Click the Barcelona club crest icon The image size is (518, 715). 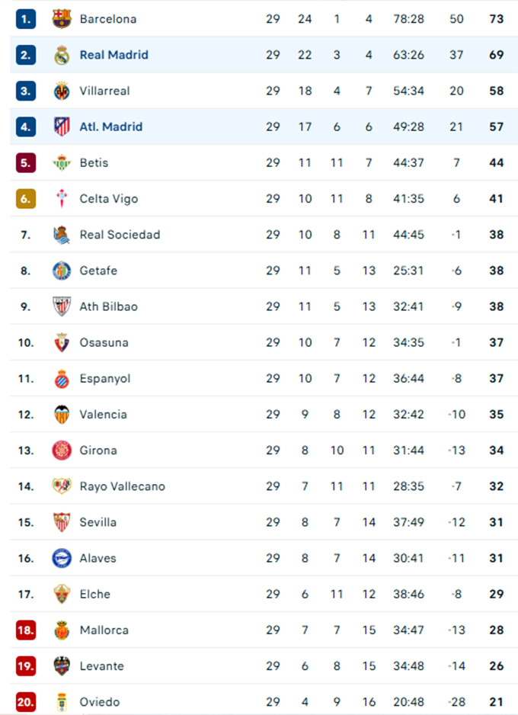(x=62, y=19)
